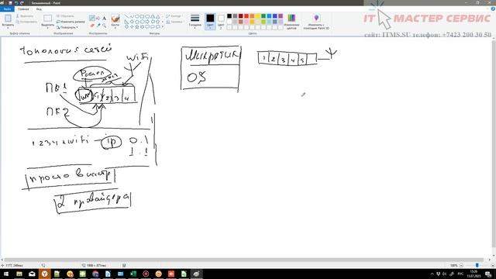Select the Eraser tool

click(x=92, y=25)
